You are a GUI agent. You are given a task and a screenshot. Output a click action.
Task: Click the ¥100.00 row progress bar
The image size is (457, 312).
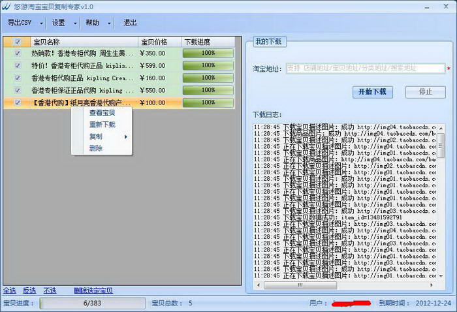(208, 102)
